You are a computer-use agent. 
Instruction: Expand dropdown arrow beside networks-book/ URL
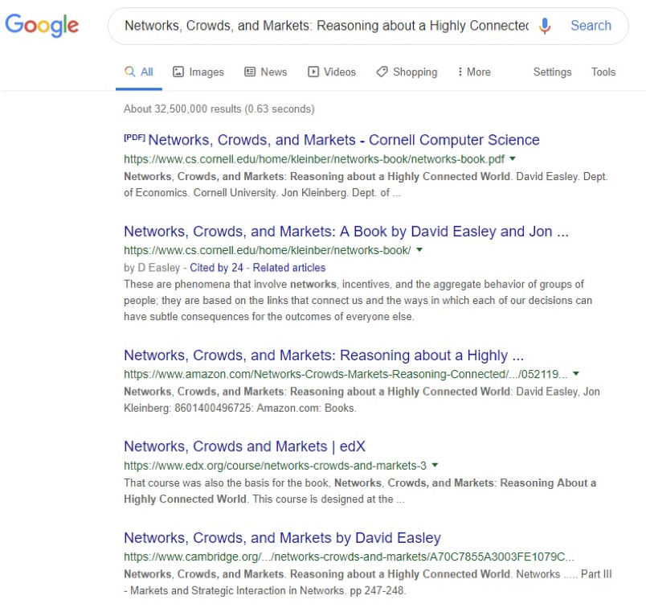[x=419, y=249]
